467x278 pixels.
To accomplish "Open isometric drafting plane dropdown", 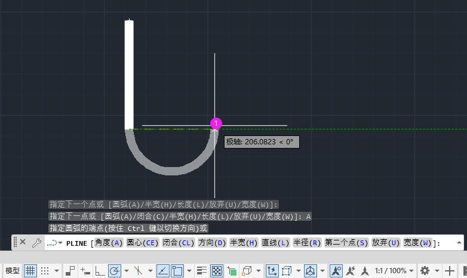I will click(x=150, y=271).
